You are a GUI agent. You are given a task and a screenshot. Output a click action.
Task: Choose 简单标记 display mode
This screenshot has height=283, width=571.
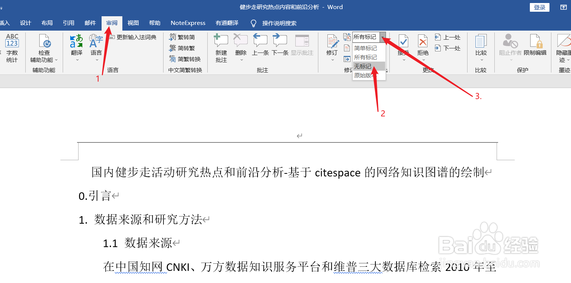coord(365,48)
